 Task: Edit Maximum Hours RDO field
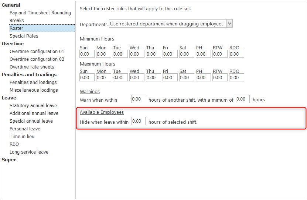(x=237, y=77)
